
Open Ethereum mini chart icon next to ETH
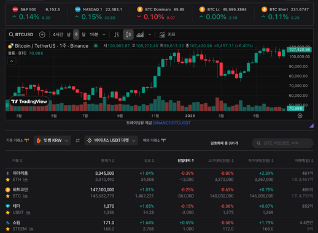[x=26, y=180]
